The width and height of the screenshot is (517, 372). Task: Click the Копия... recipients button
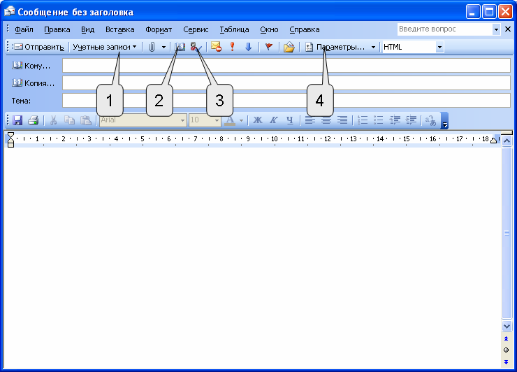pyautogui.click(x=34, y=83)
